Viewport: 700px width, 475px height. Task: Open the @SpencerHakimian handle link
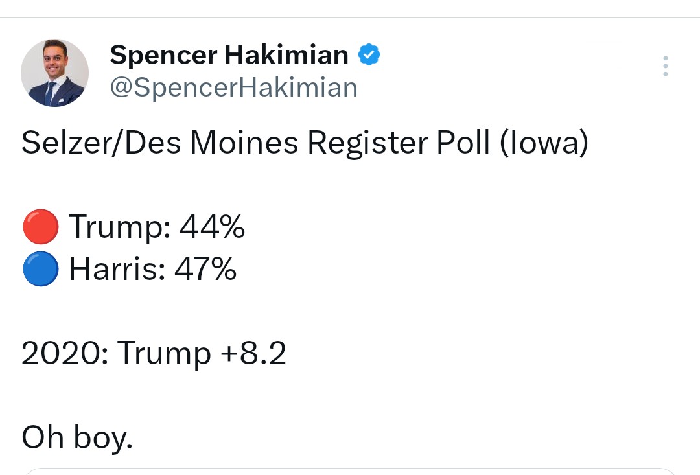(233, 87)
